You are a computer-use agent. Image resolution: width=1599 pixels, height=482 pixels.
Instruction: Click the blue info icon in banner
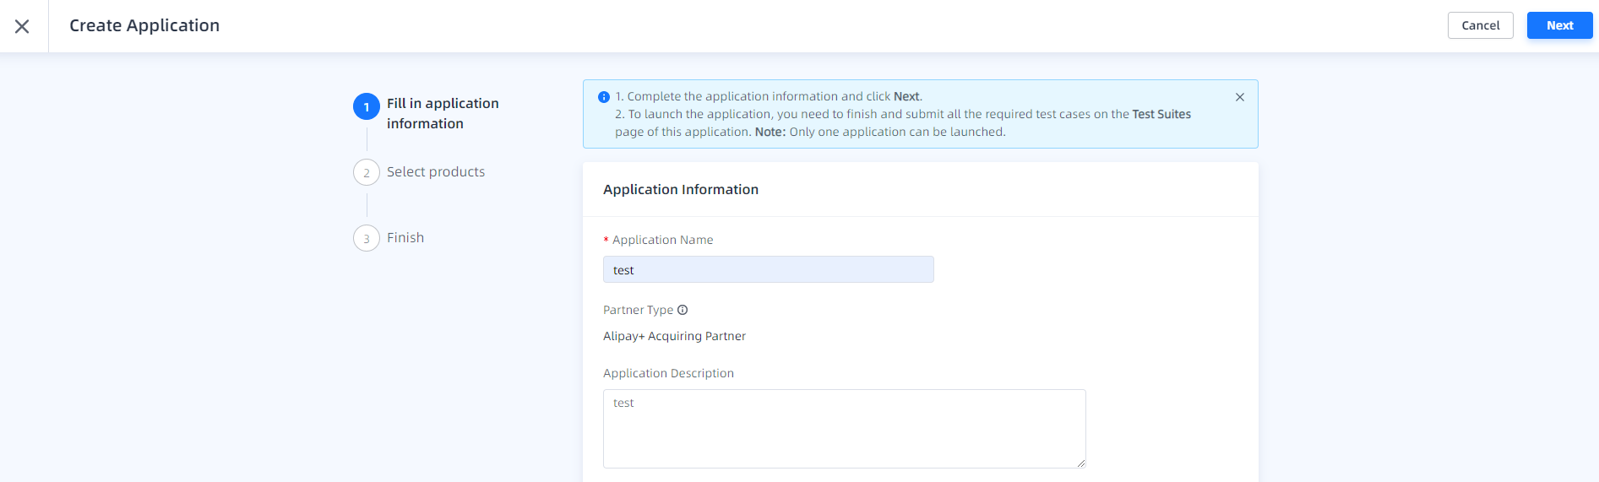click(x=603, y=97)
